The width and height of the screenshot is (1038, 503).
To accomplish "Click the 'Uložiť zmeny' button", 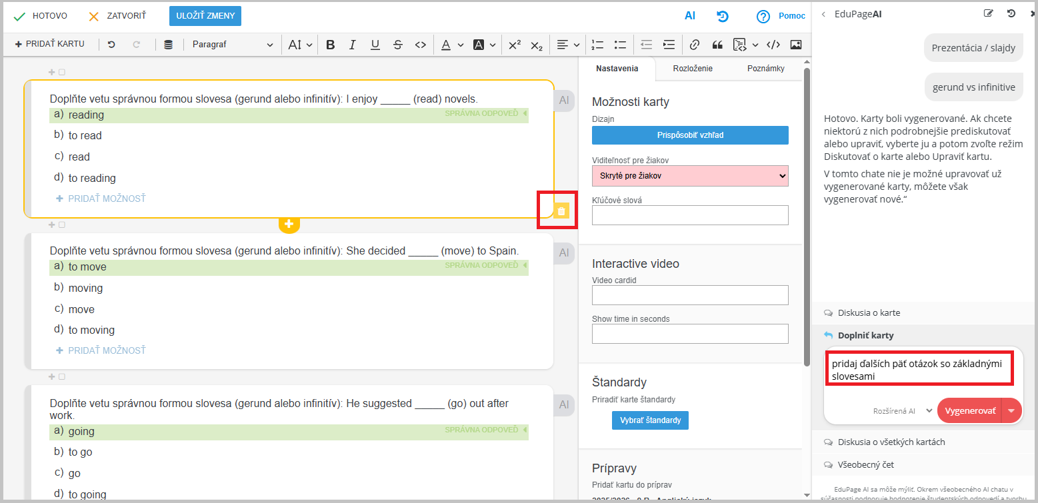I will pyautogui.click(x=205, y=16).
